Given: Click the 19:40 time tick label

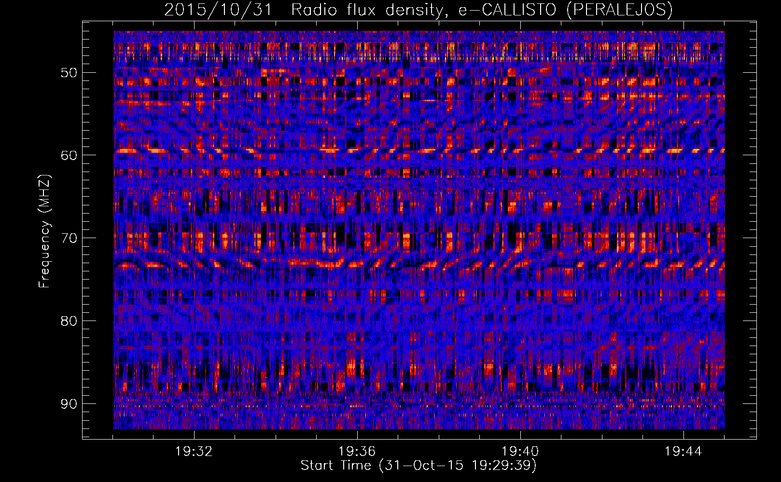Looking at the screenshot, I should (x=520, y=452).
